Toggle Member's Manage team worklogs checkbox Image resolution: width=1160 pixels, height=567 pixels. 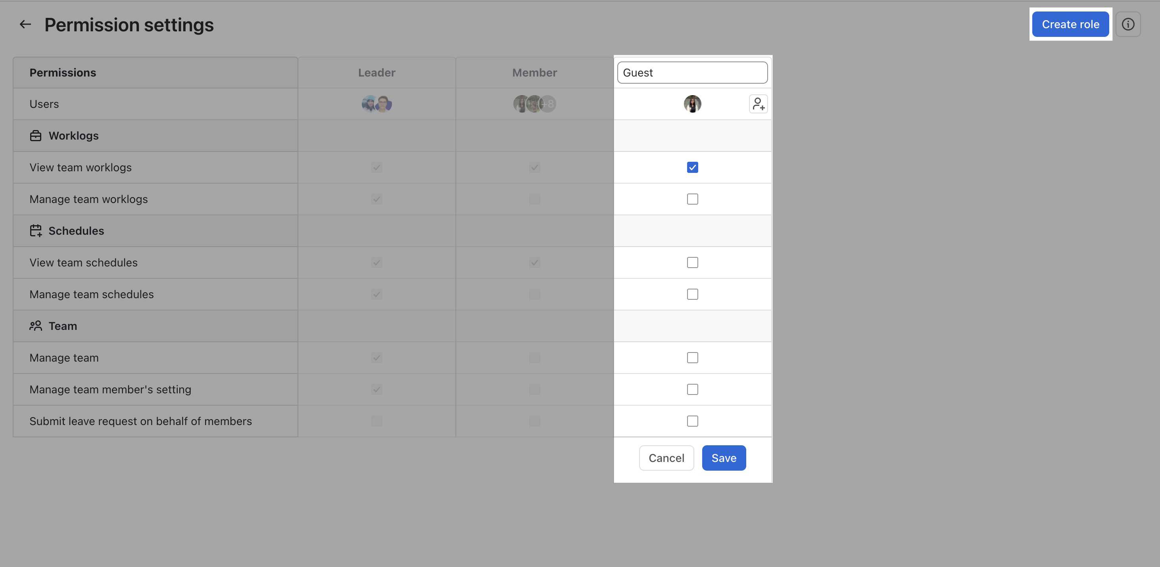(534, 199)
